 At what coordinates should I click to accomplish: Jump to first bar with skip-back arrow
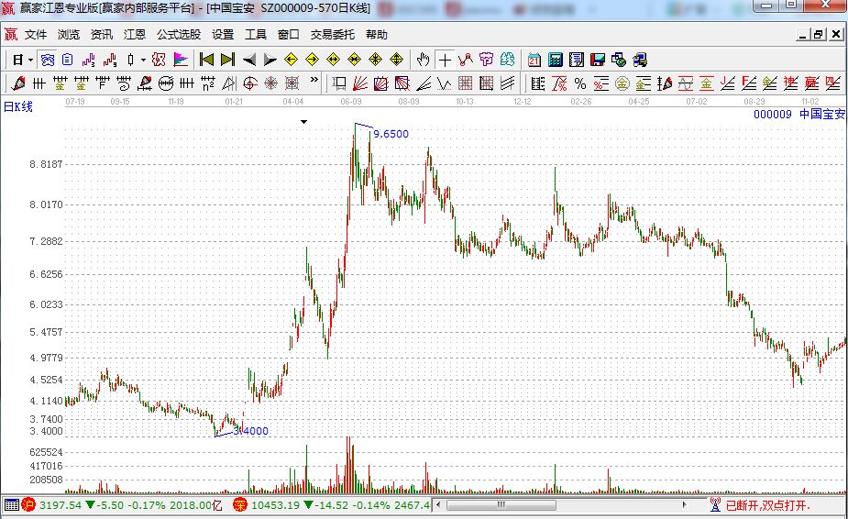[206, 60]
